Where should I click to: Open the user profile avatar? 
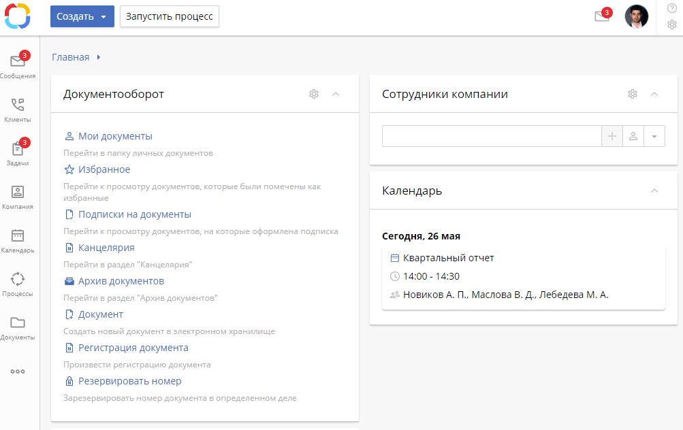tap(637, 16)
